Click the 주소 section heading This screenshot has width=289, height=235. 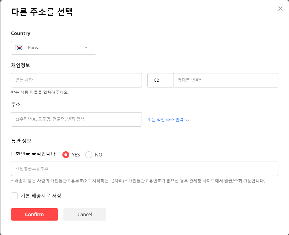(x=16, y=104)
